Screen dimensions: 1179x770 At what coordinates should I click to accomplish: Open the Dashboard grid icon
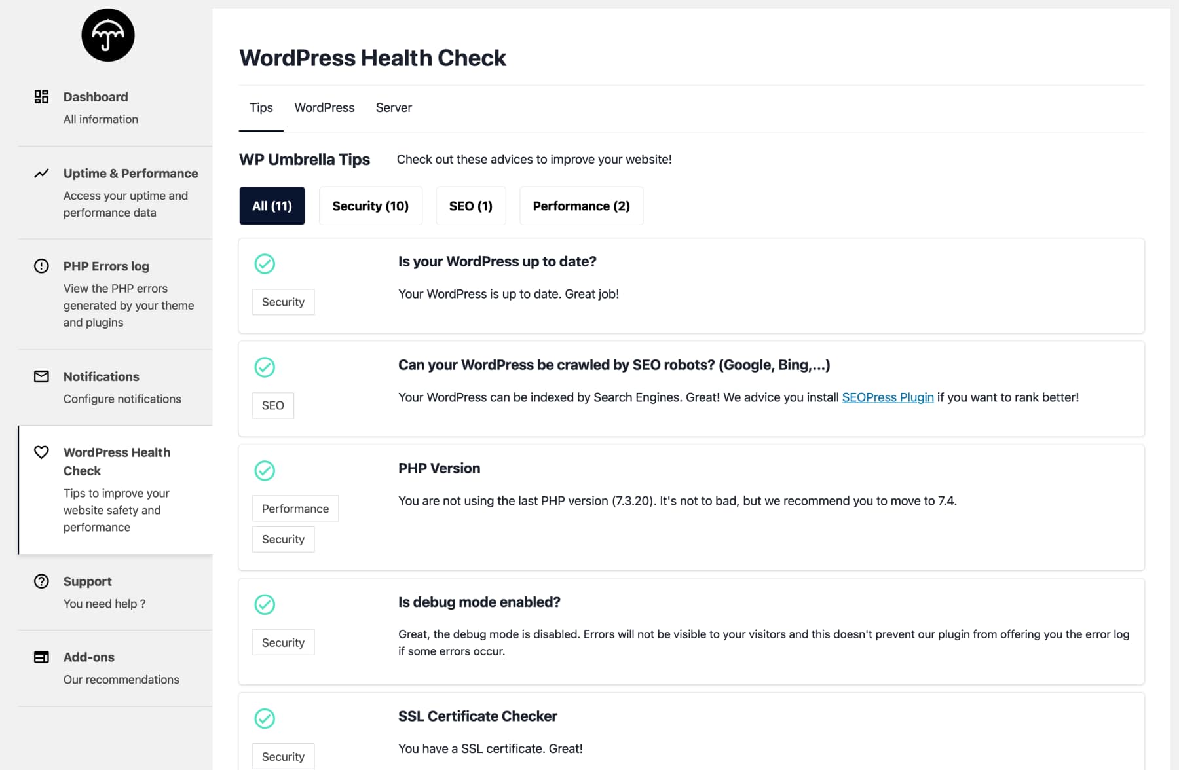(41, 97)
